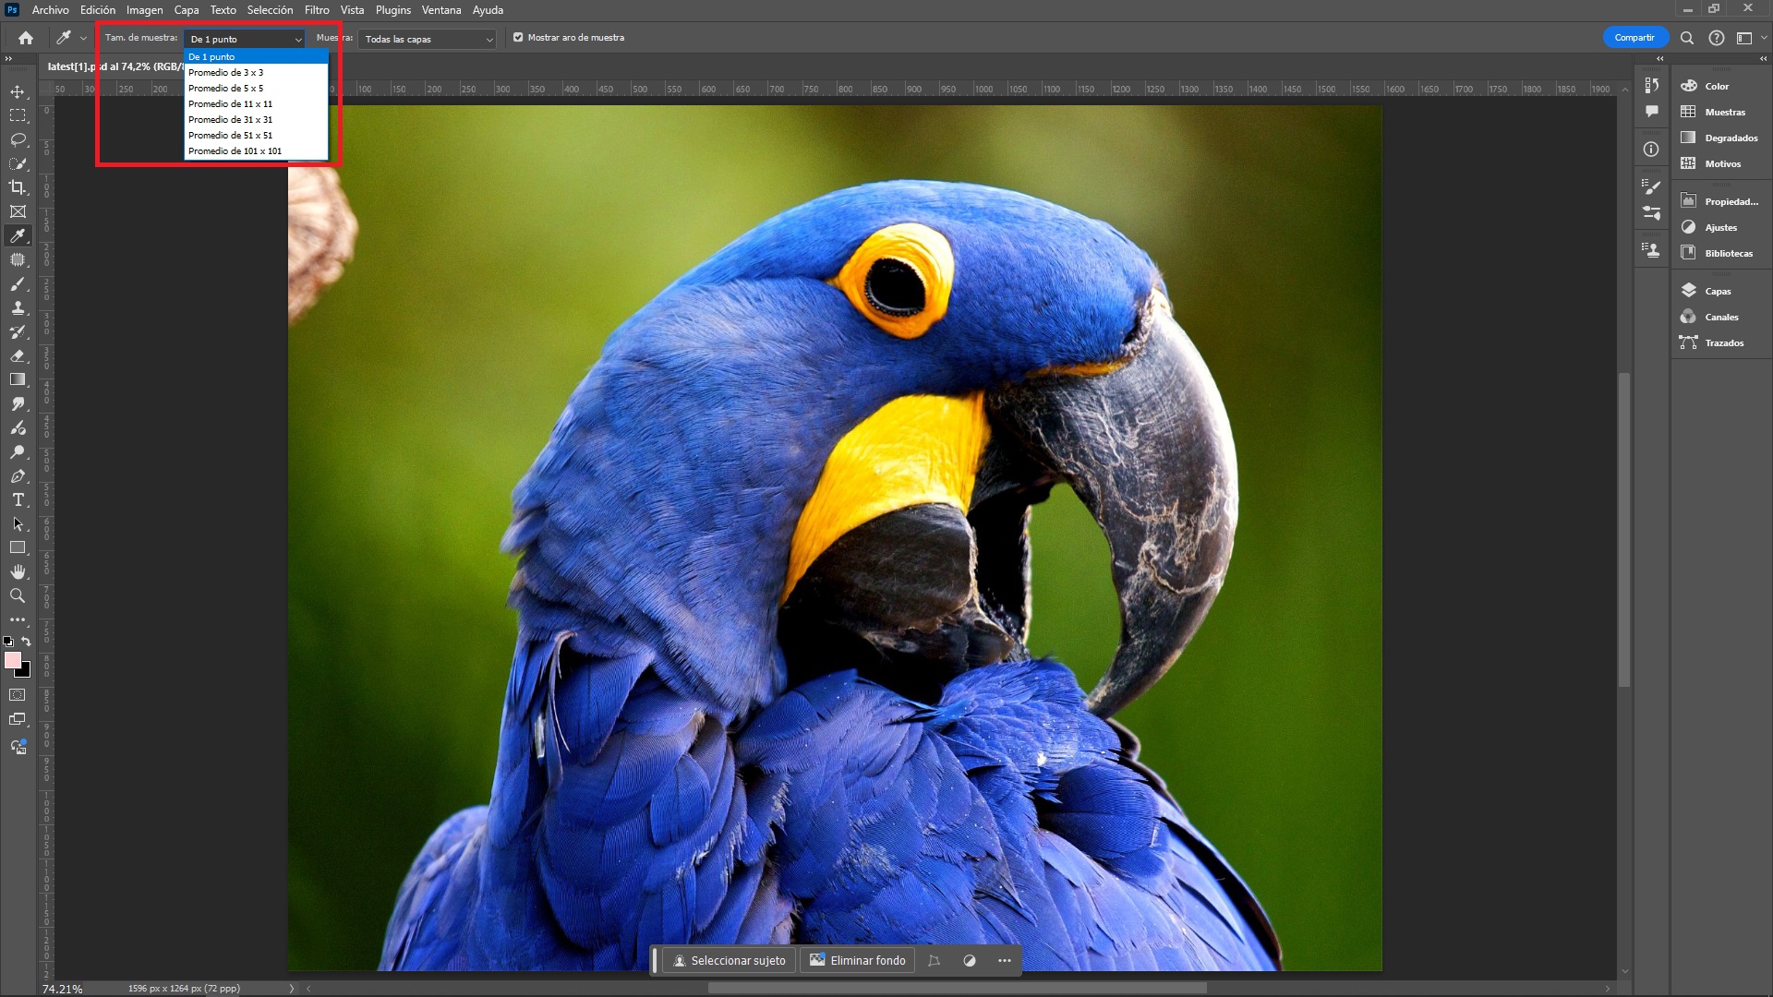Select the Zoom tool

pyautogui.click(x=18, y=596)
